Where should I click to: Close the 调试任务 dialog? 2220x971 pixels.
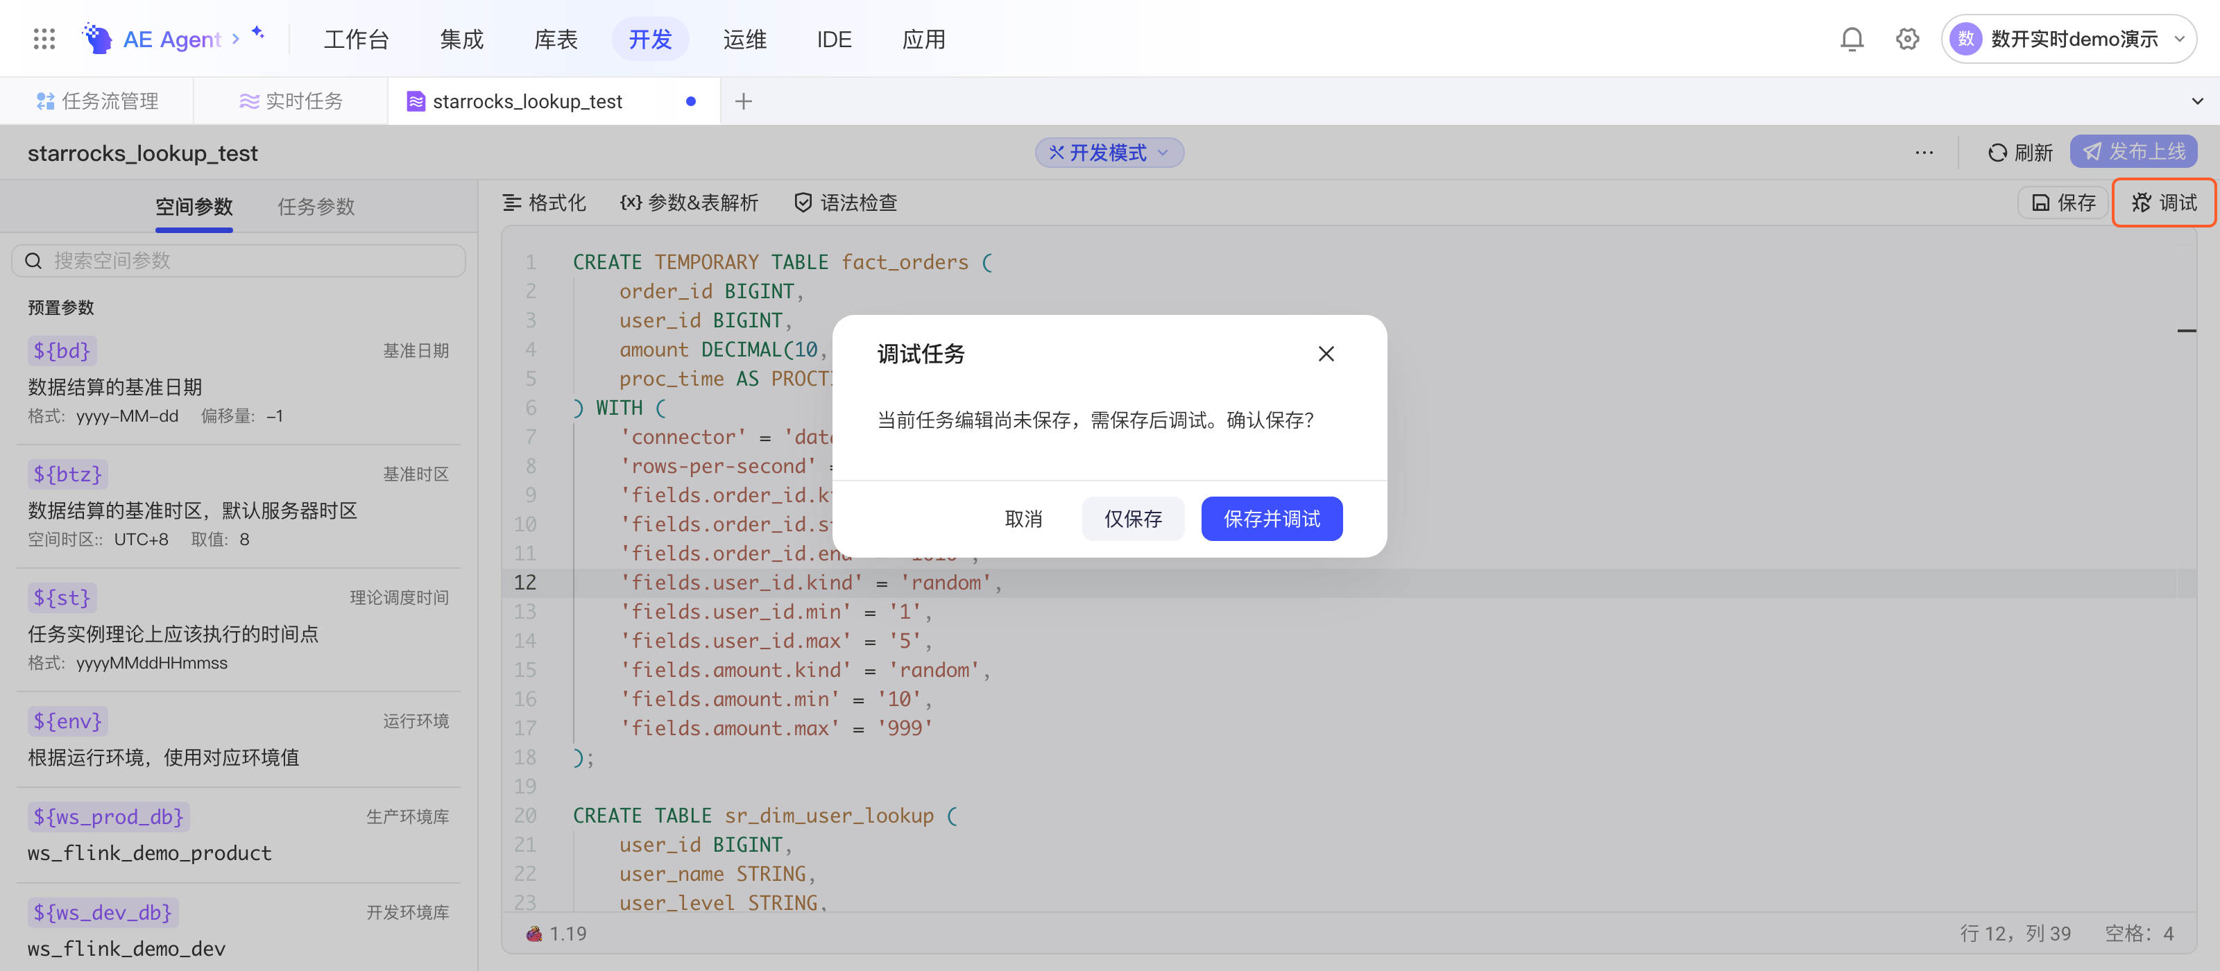1326,354
